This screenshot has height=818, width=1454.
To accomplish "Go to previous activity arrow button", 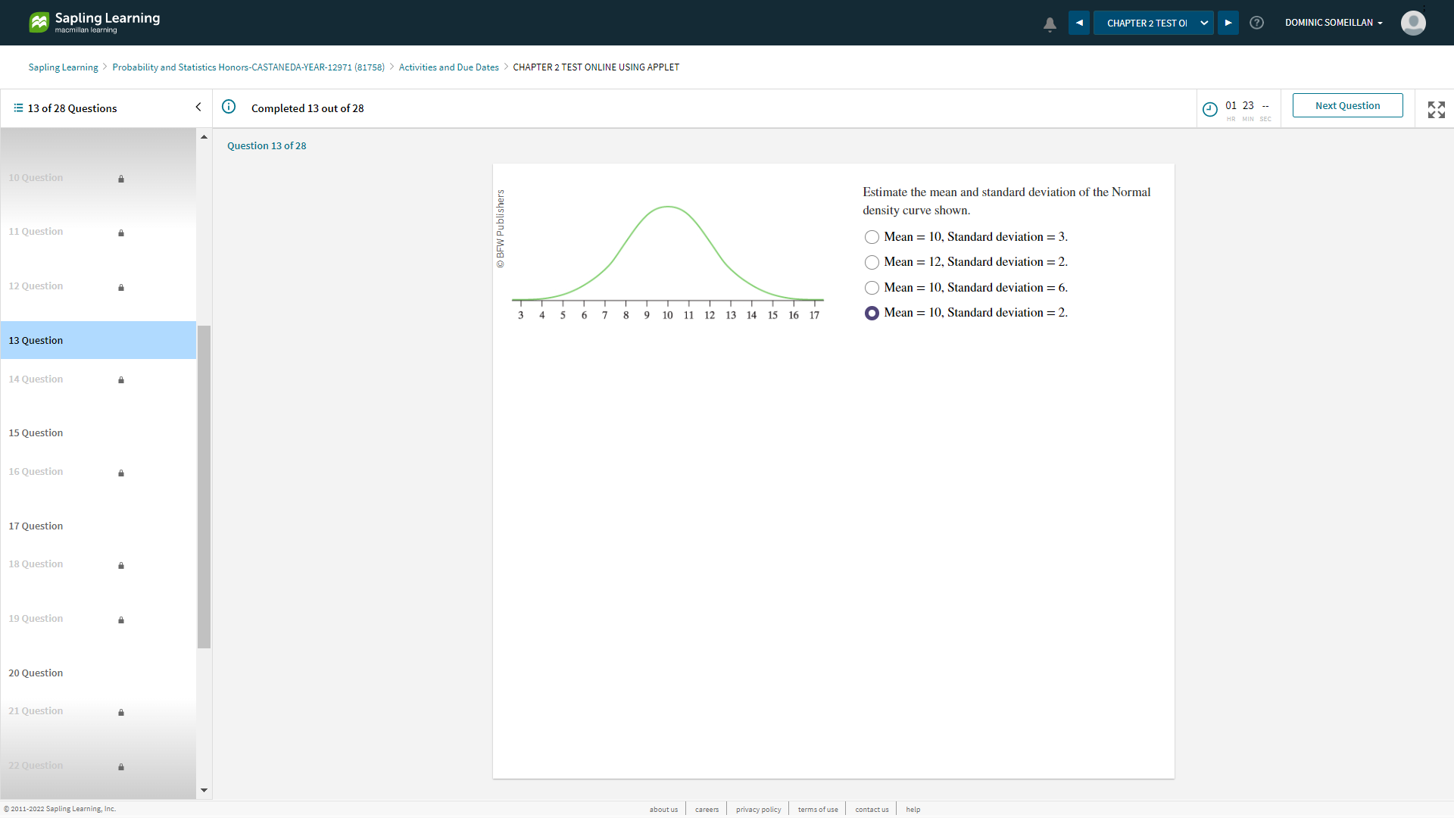I will [1079, 23].
